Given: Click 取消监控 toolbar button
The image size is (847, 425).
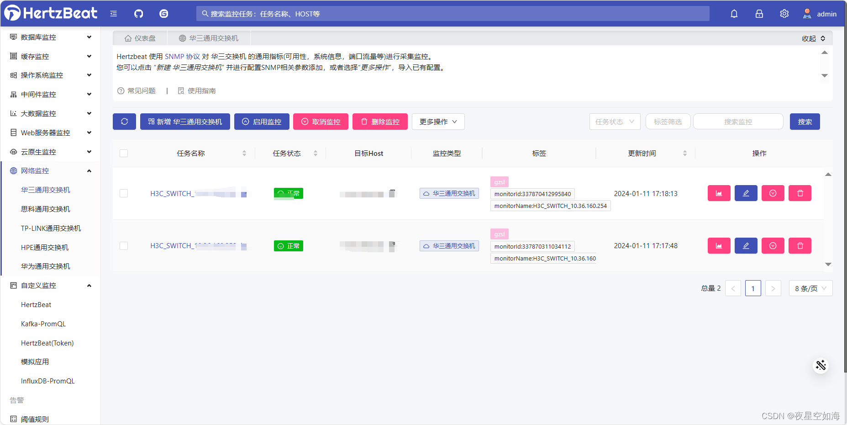Looking at the screenshot, I should [x=321, y=122].
